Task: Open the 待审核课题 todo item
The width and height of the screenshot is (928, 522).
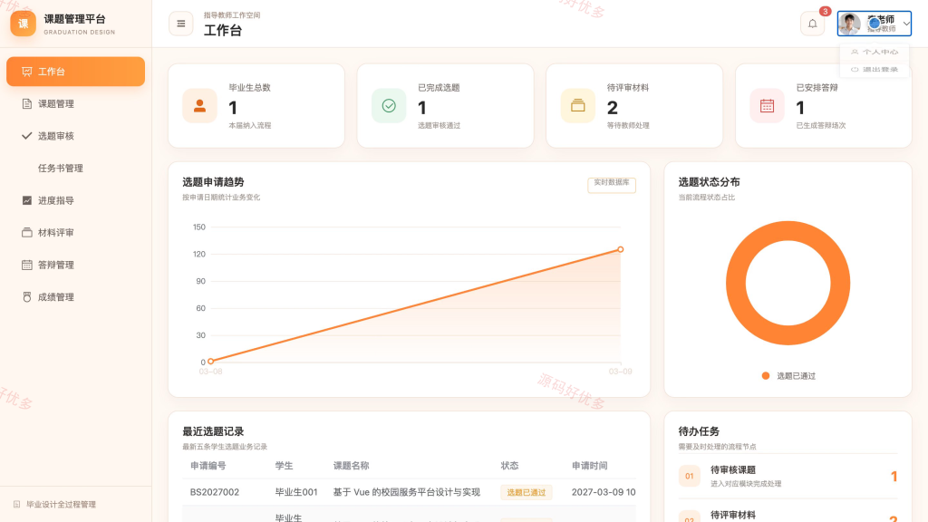Action: (788, 477)
